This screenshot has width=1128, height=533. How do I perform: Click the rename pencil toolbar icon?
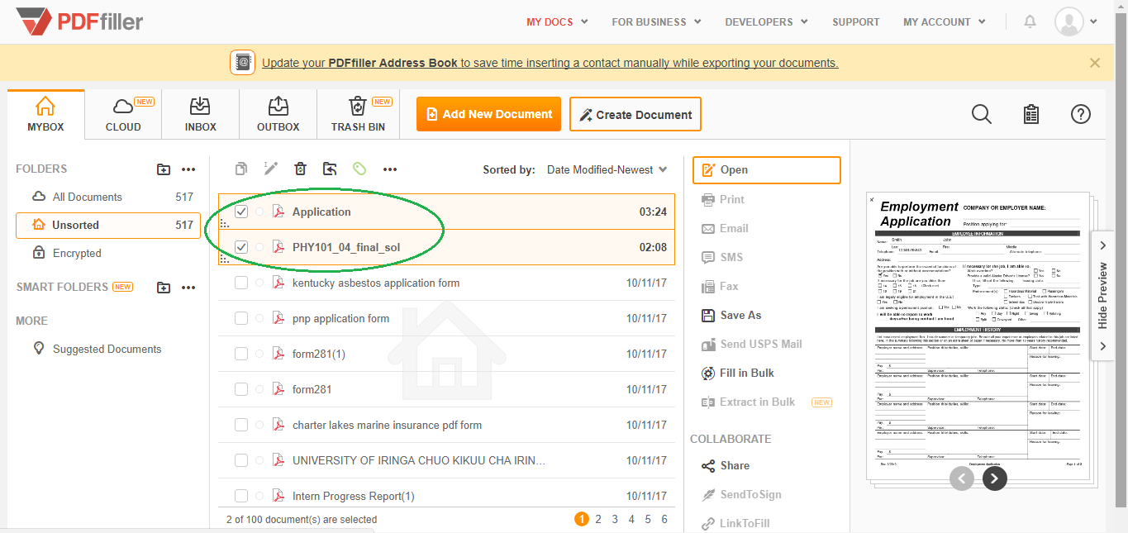click(x=270, y=169)
